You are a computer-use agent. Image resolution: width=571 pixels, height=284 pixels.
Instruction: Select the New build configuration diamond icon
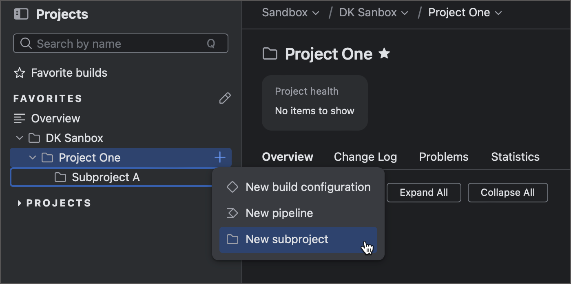click(x=232, y=187)
